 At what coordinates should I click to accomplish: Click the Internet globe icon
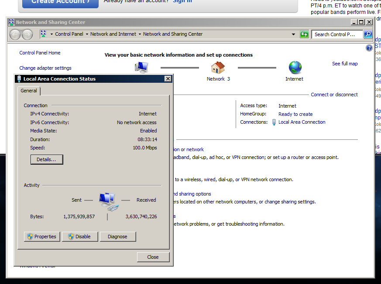(295, 68)
